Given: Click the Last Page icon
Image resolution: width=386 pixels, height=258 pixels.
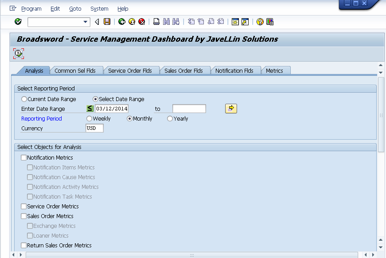Looking at the screenshot, I should 221,22.
